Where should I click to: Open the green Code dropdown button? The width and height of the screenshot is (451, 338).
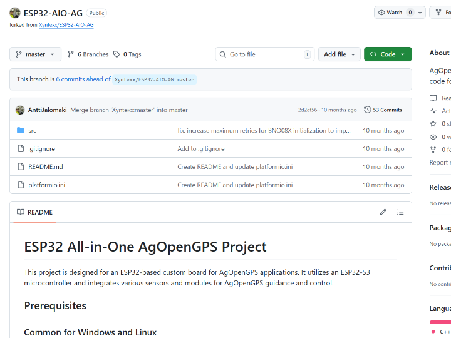(387, 54)
